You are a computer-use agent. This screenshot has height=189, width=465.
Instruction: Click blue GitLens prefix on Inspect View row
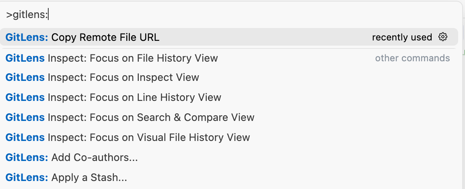pyautogui.click(x=25, y=78)
